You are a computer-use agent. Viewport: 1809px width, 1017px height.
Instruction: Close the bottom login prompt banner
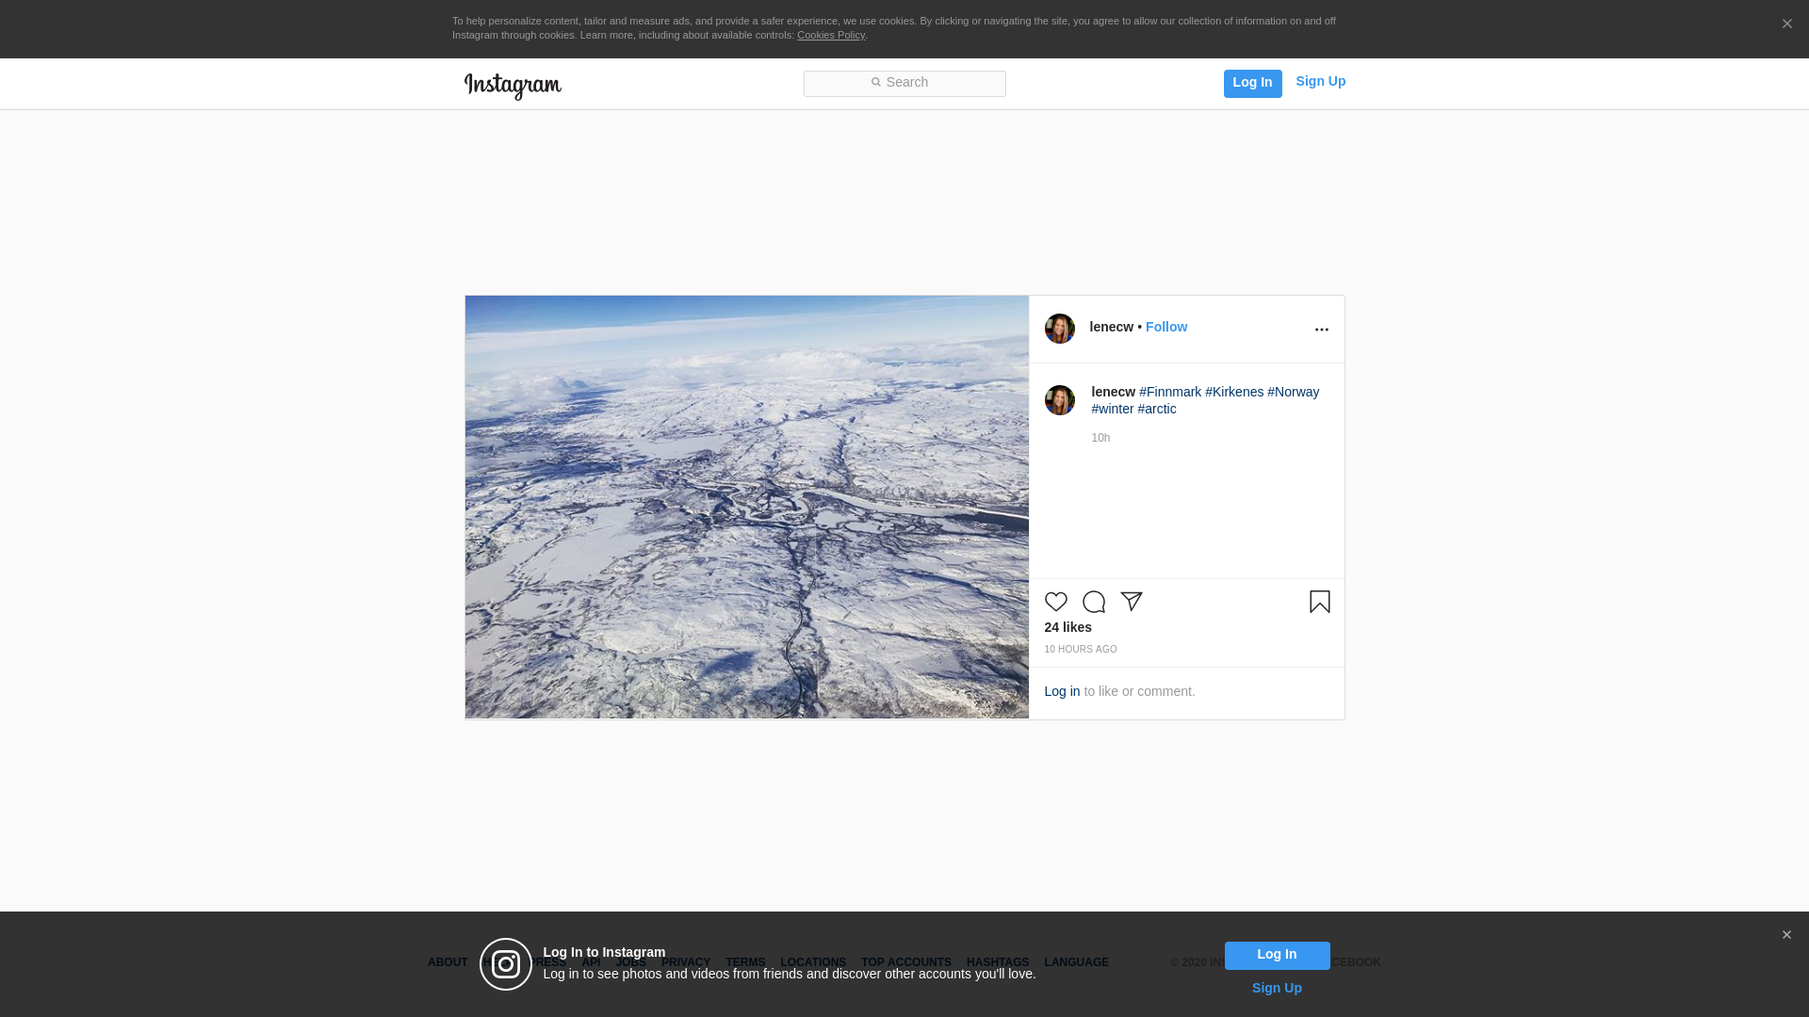click(1786, 935)
